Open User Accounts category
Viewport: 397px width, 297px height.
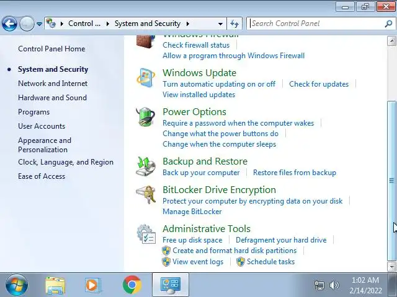click(x=42, y=126)
